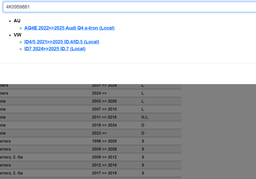Image resolution: width=256 pixels, height=179 pixels.
Task: Click the 2021 >> 2024 table row
Action: tap(104, 86)
